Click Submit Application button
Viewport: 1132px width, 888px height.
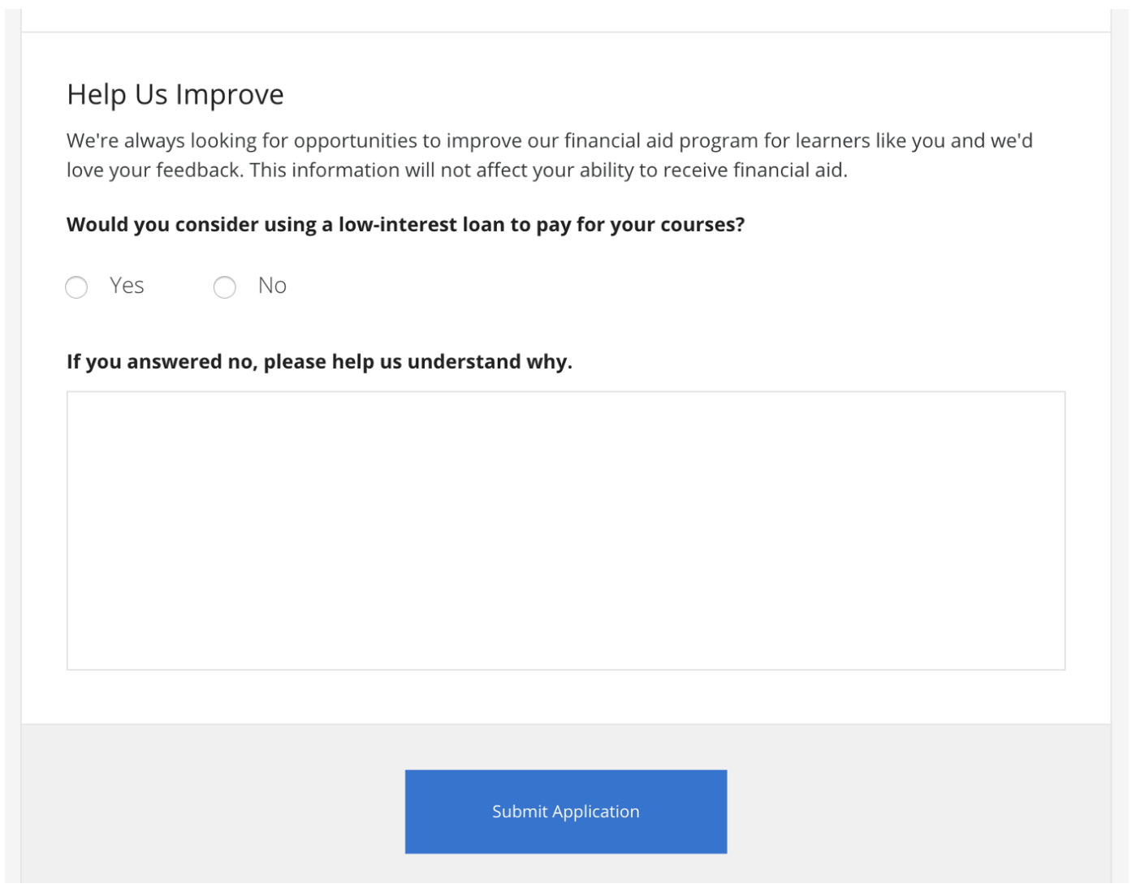[x=565, y=811]
